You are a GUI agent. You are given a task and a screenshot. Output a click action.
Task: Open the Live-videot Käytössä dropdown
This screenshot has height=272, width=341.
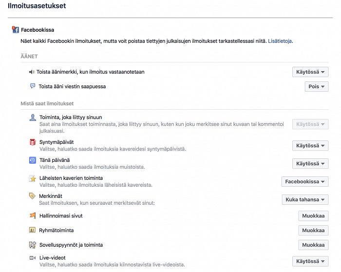[310, 261]
